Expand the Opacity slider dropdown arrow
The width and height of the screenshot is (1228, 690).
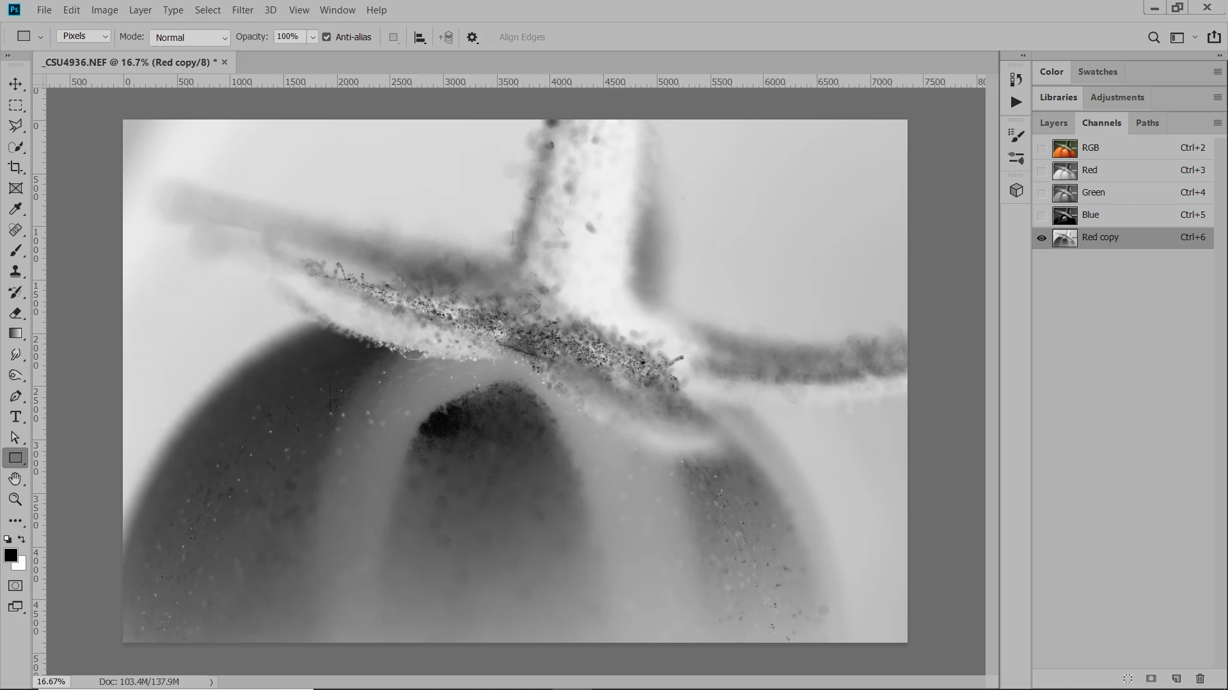point(313,38)
